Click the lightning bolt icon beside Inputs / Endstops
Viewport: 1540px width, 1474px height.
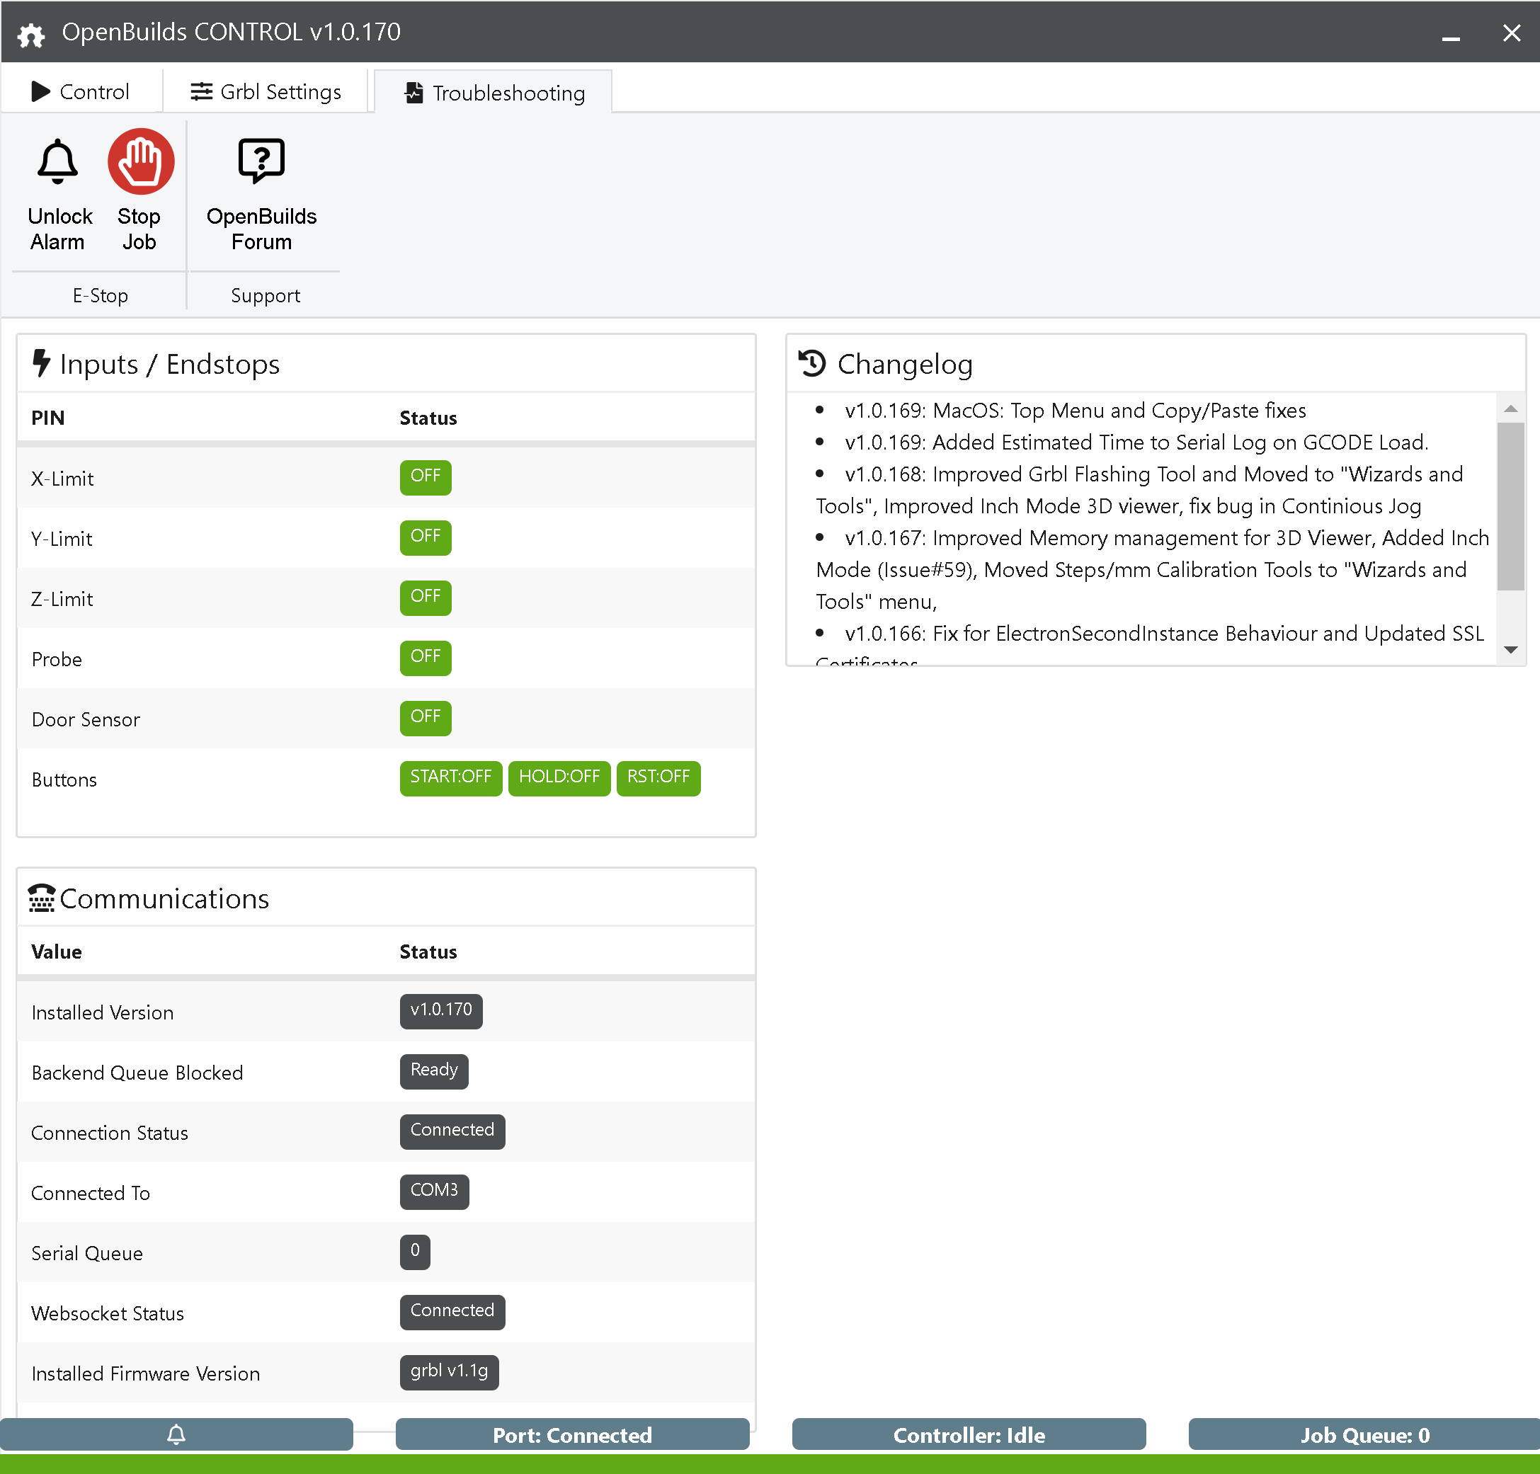coord(41,364)
